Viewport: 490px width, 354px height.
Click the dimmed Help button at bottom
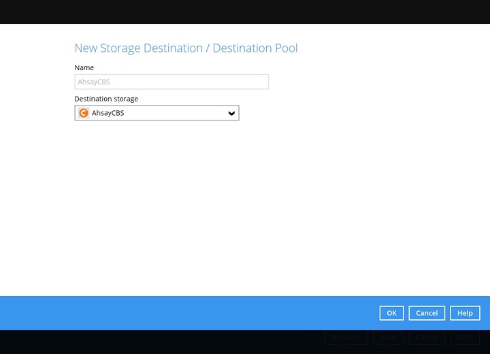tap(465, 338)
